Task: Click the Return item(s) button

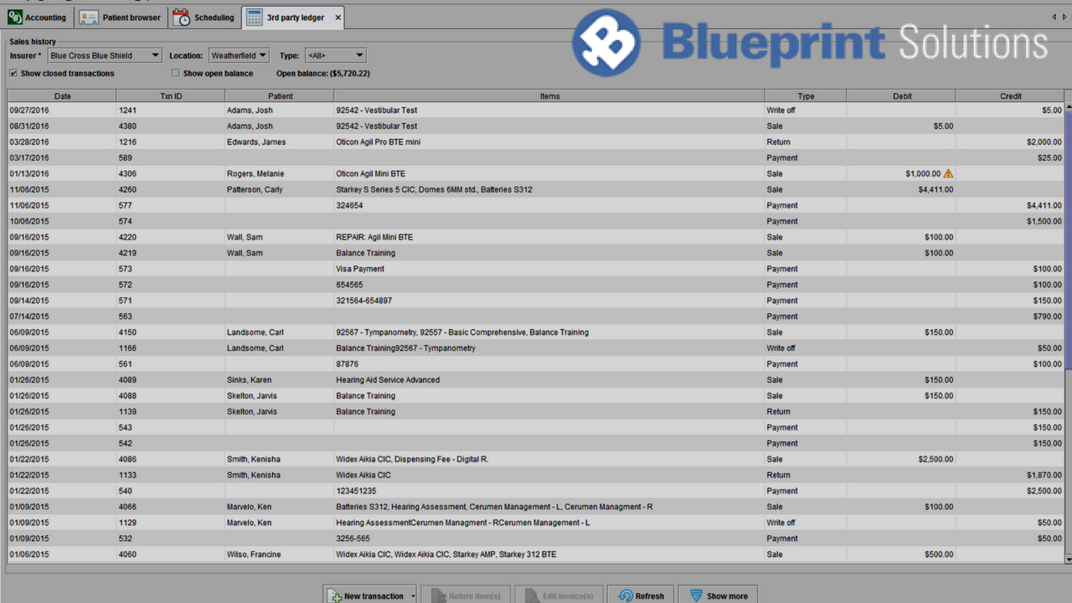Action: [x=466, y=595]
